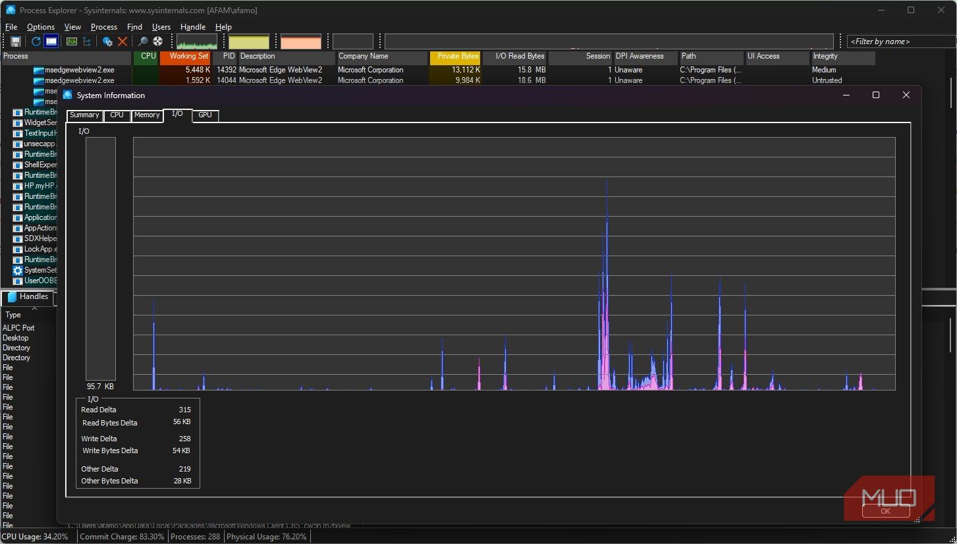The width and height of the screenshot is (957, 544).
Task: Click the magnifier find handle icon
Action: tap(143, 41)
